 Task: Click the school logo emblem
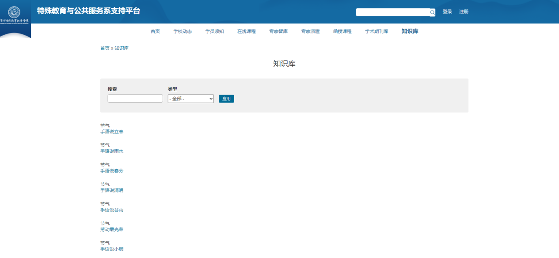tap(15, 12)
